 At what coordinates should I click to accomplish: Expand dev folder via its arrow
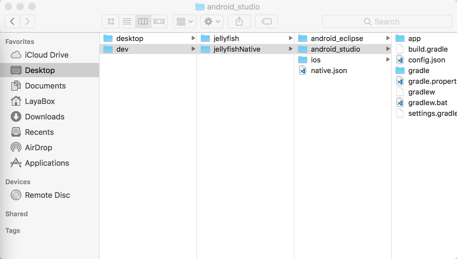[x=193, y=49]
